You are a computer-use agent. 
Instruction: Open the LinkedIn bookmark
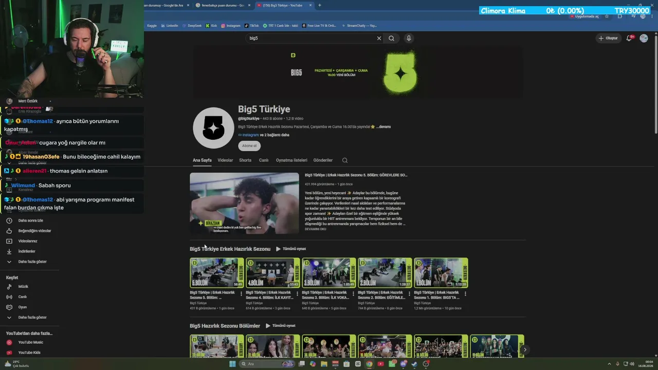tap(169, 25)
